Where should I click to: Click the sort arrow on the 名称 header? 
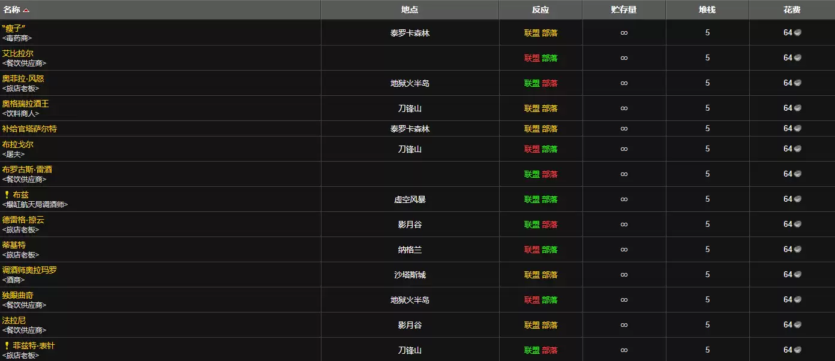(25, 9)
